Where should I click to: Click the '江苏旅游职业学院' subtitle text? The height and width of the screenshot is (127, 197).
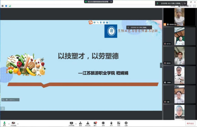click(x=99, y=73)
